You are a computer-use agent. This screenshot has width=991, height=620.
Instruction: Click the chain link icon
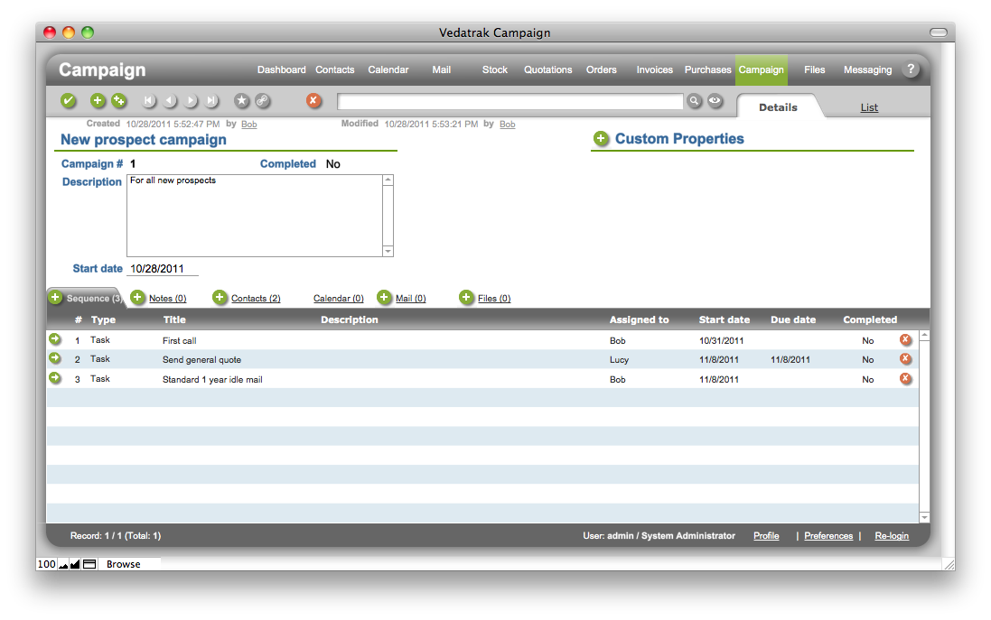(x=262, y=100)
